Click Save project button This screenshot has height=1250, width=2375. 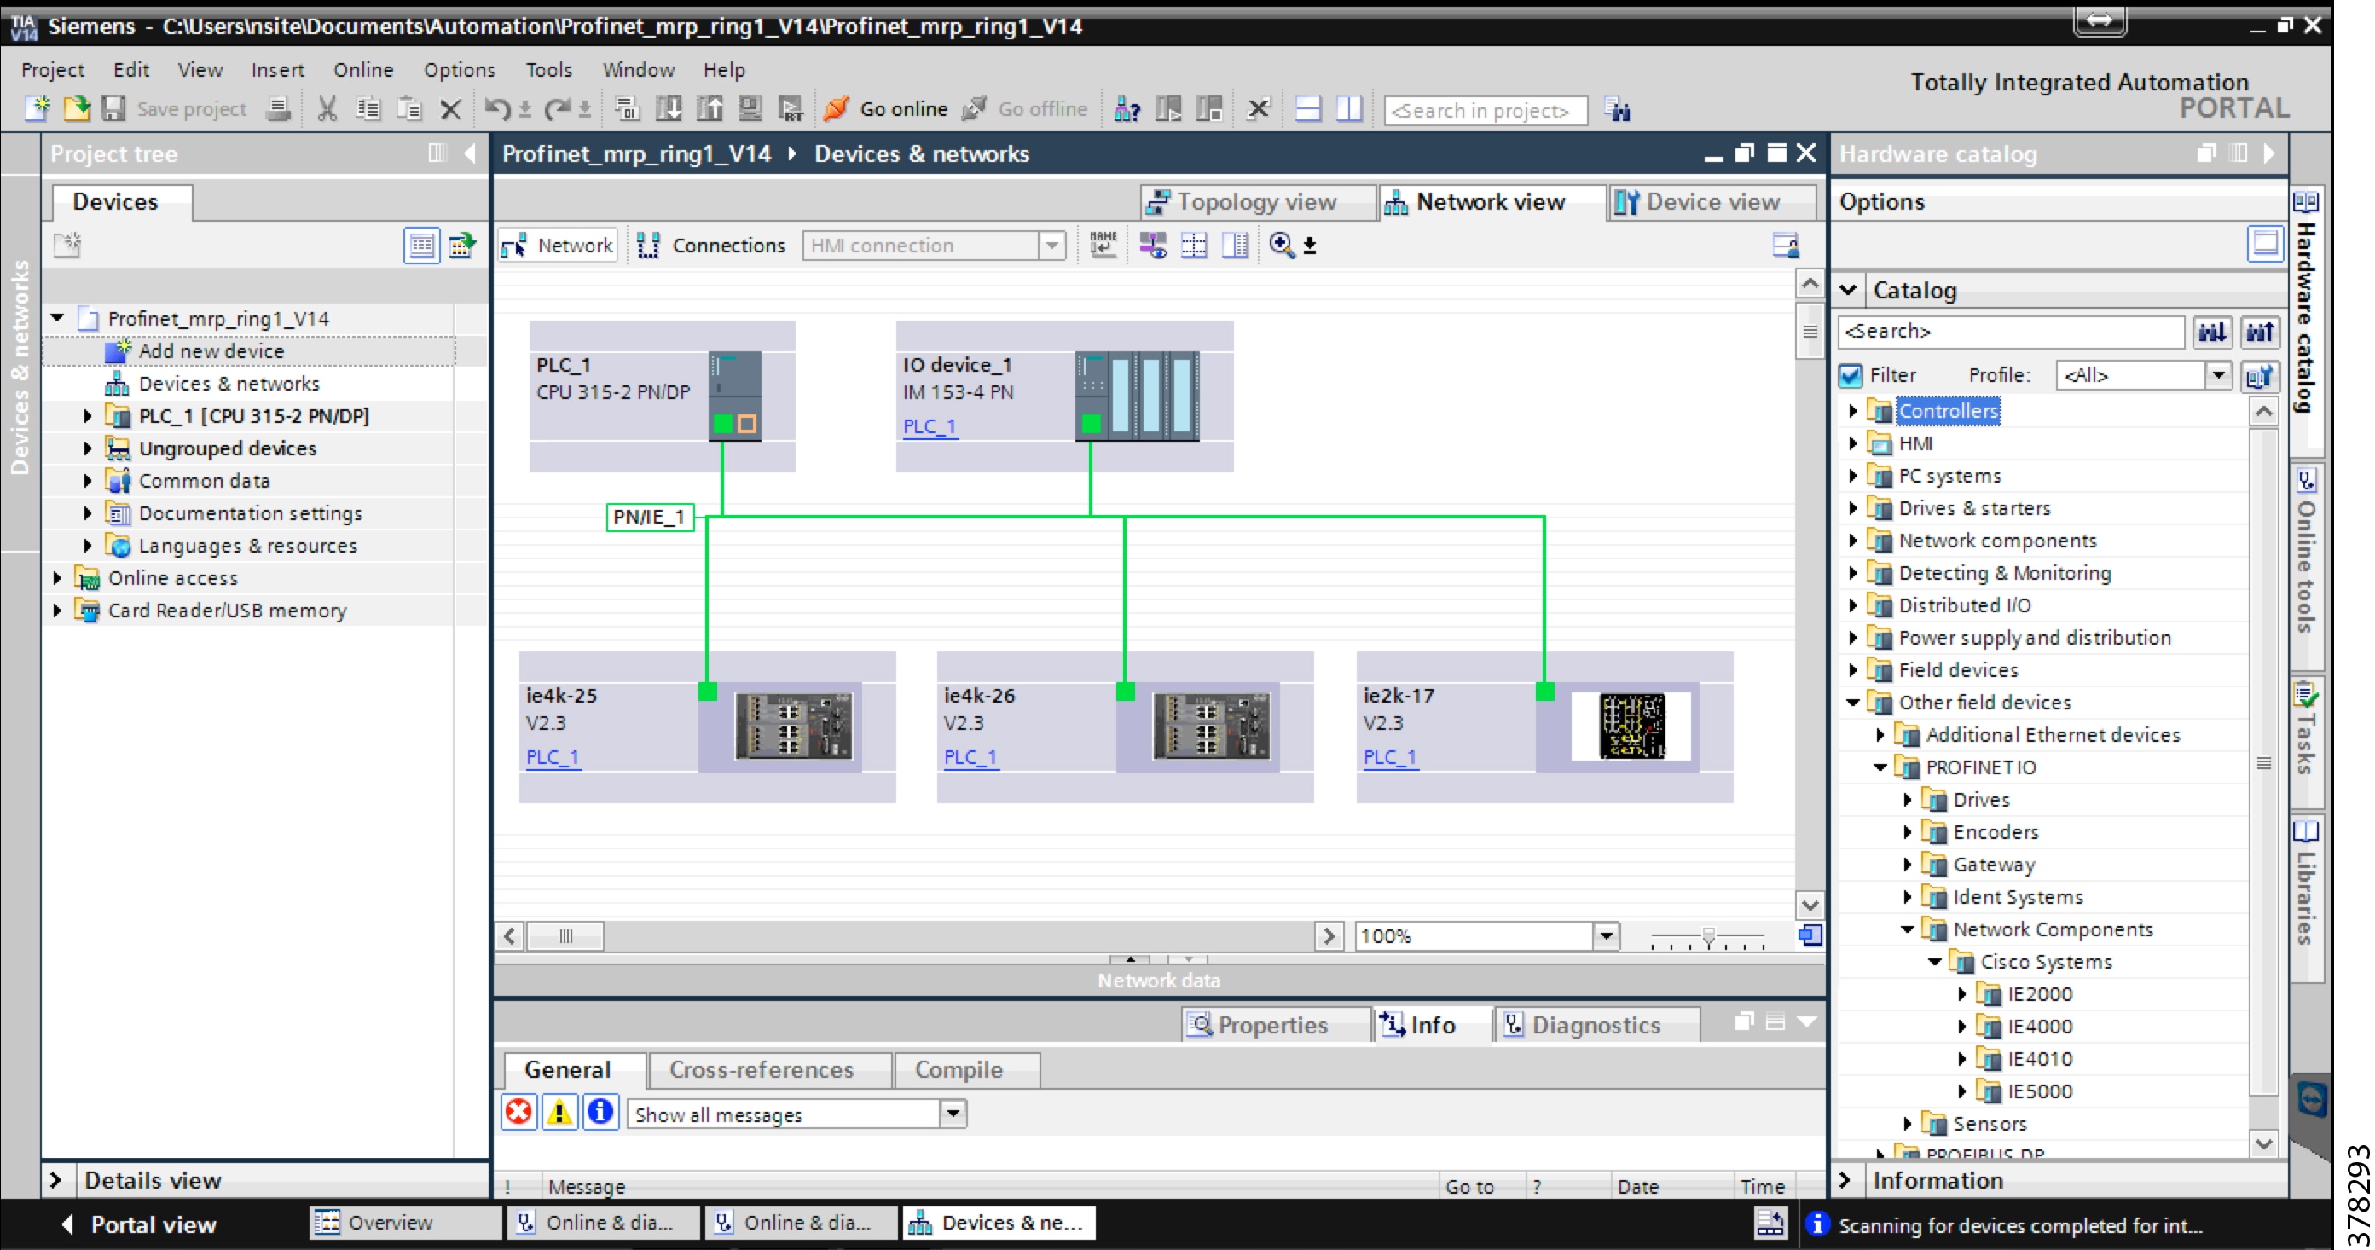pyautogui.click(x=174, y=109)
